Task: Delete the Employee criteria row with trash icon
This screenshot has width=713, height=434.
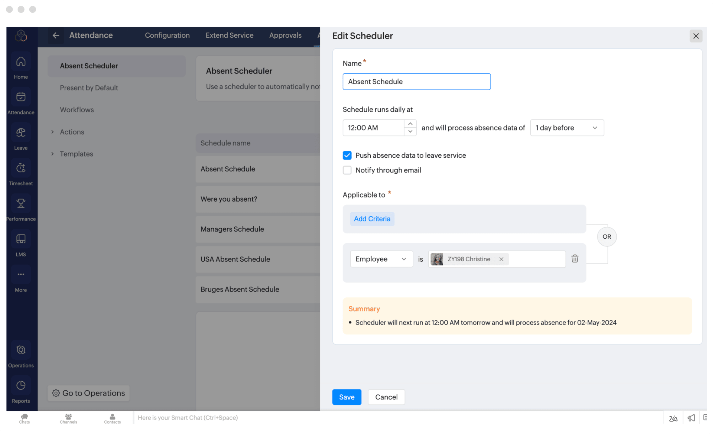Action: (575, 259)
